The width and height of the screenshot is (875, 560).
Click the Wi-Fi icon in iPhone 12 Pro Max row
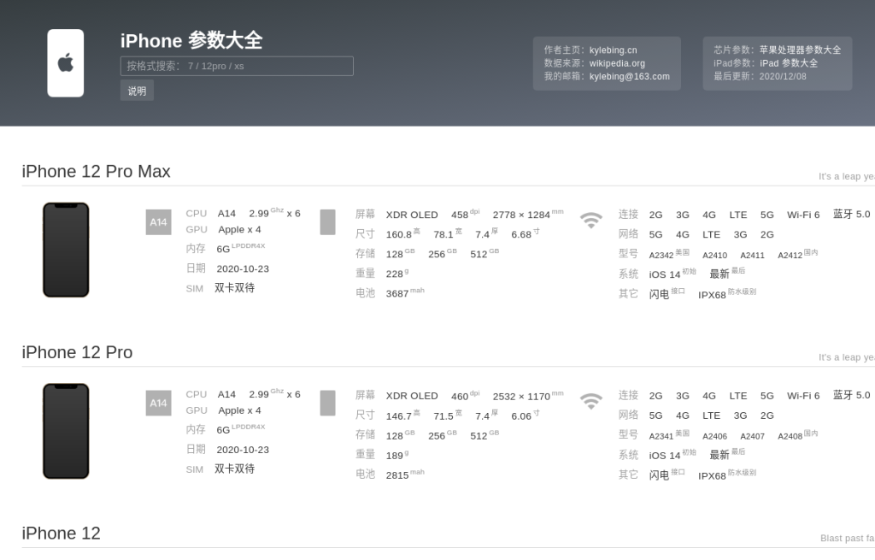click(x=591, y=221)
